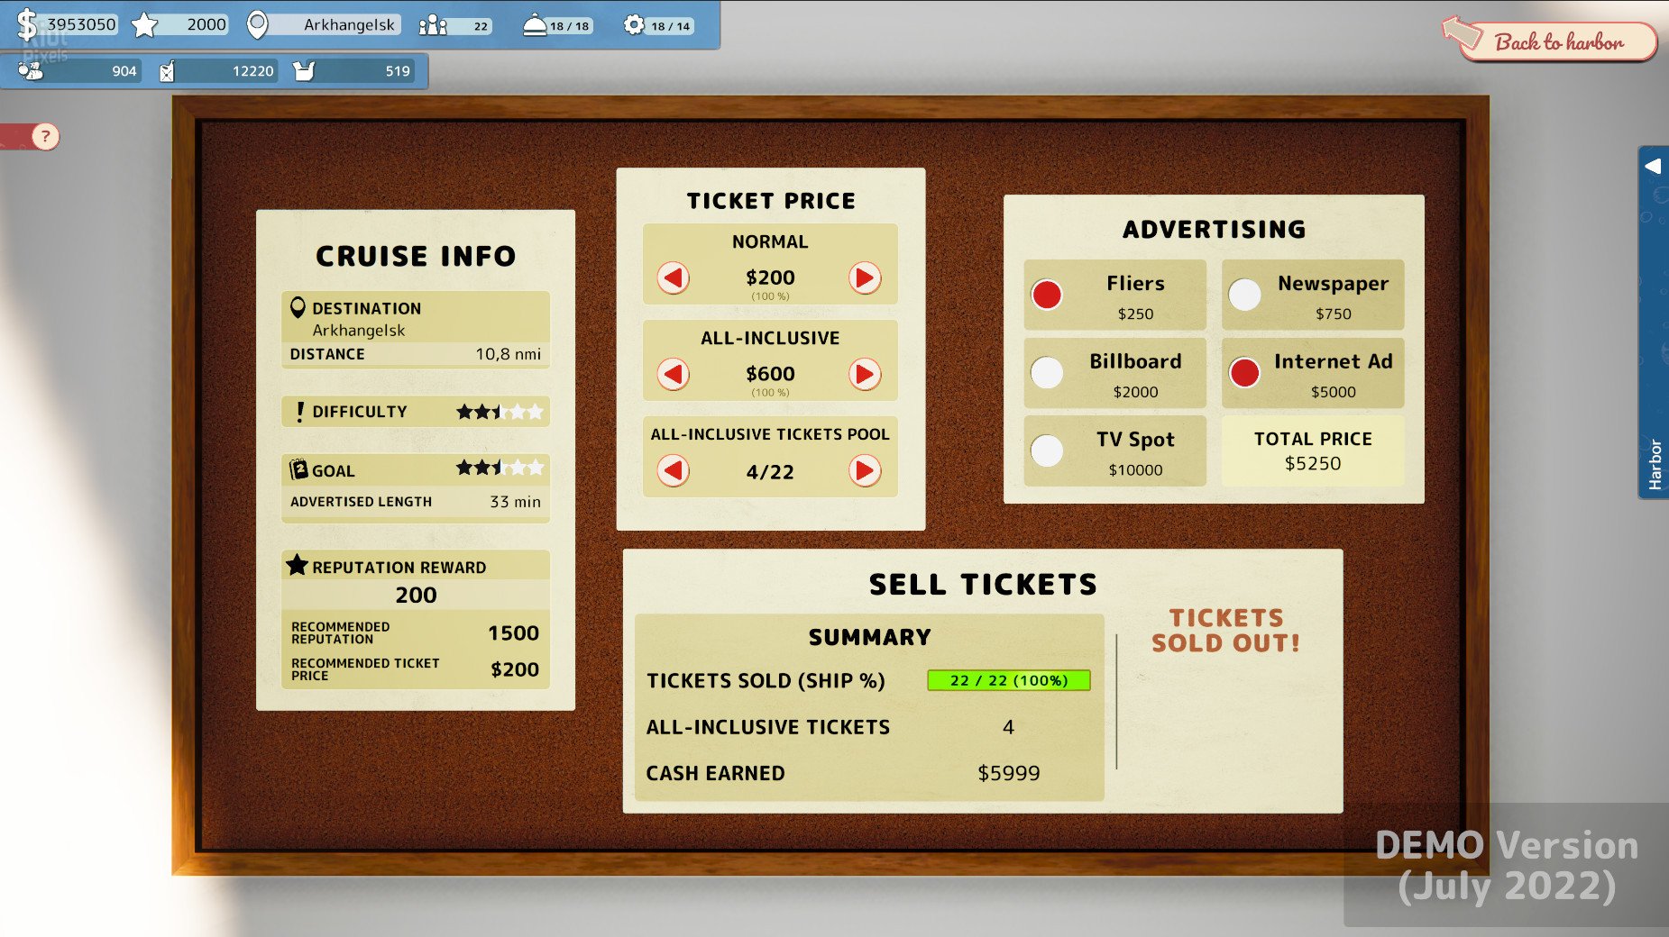This screenshot has height=937, width=1669.
Task: Collapse the panel with the blue arrow chevron
Action: [x=1654, y=165]
